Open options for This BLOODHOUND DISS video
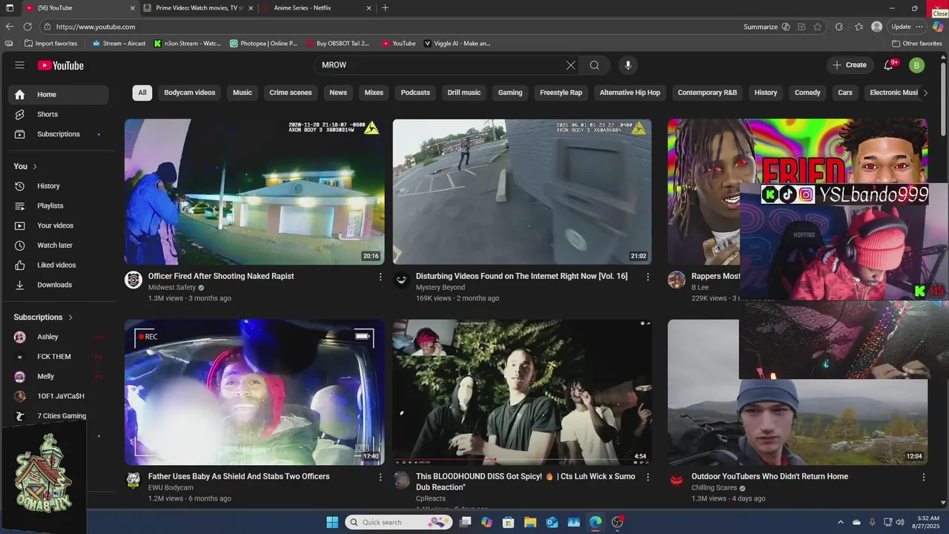Viewport: 949px width, 534px height. pyautogui.click(x=647, y=477)
